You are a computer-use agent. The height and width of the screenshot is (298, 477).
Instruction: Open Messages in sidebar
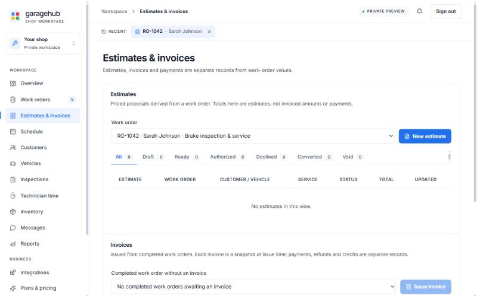click(42, 228)
